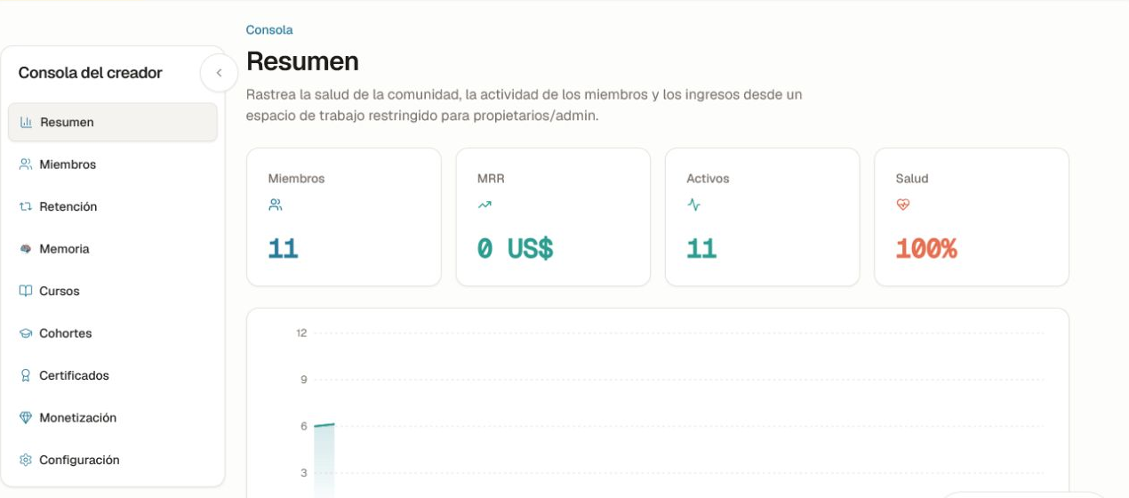This screenshot has height=498, width=1129.
Task: Click the Resumen bar-chart icon in sidebar
Action: tap(26, 122)
